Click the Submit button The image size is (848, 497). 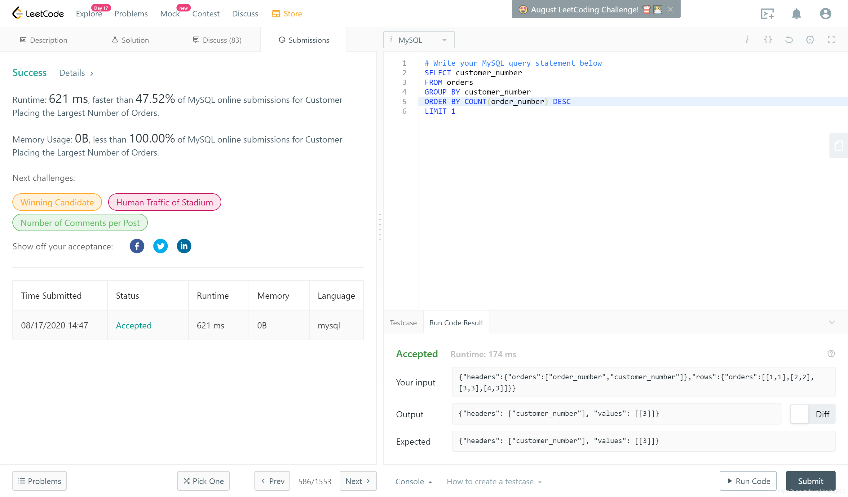coord(810,481)
